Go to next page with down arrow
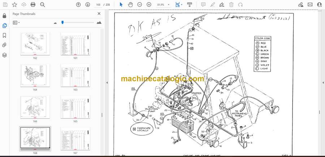Image resolution: width=325 pixels, height=157 pixels. 88,5
